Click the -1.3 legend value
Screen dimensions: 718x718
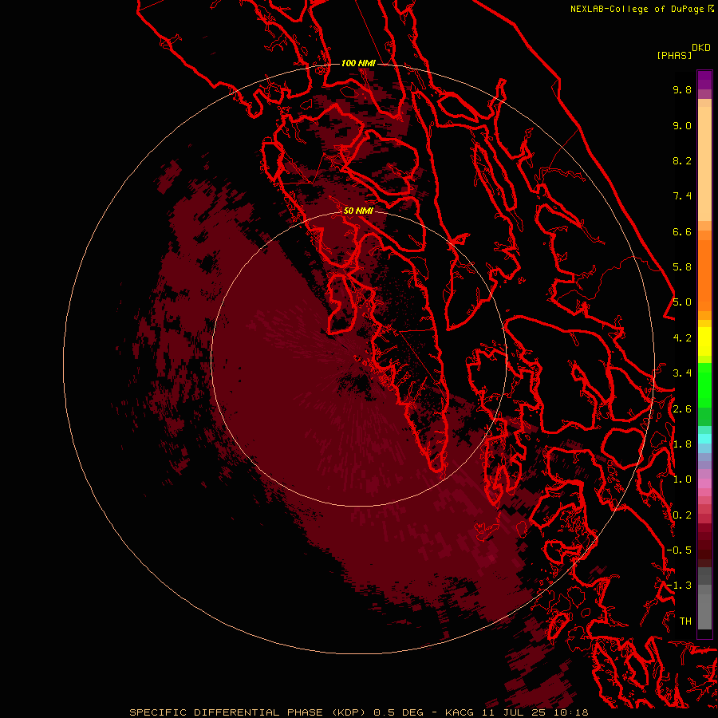click(679, 586)
